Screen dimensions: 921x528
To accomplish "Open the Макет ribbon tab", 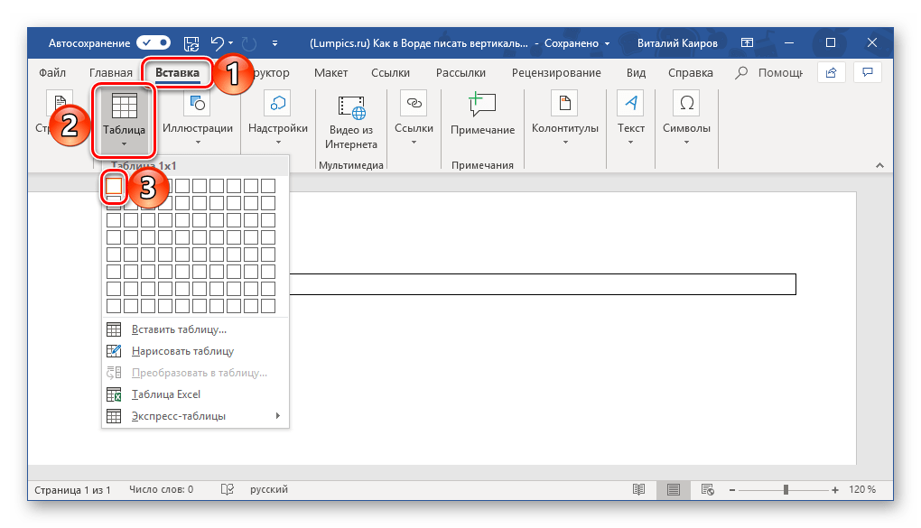I will click(x=330, y=73).
